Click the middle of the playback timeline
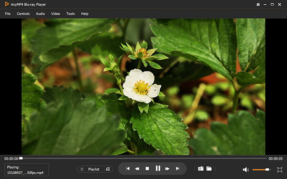The image size is (287, 179). click(x=143, y=158)
